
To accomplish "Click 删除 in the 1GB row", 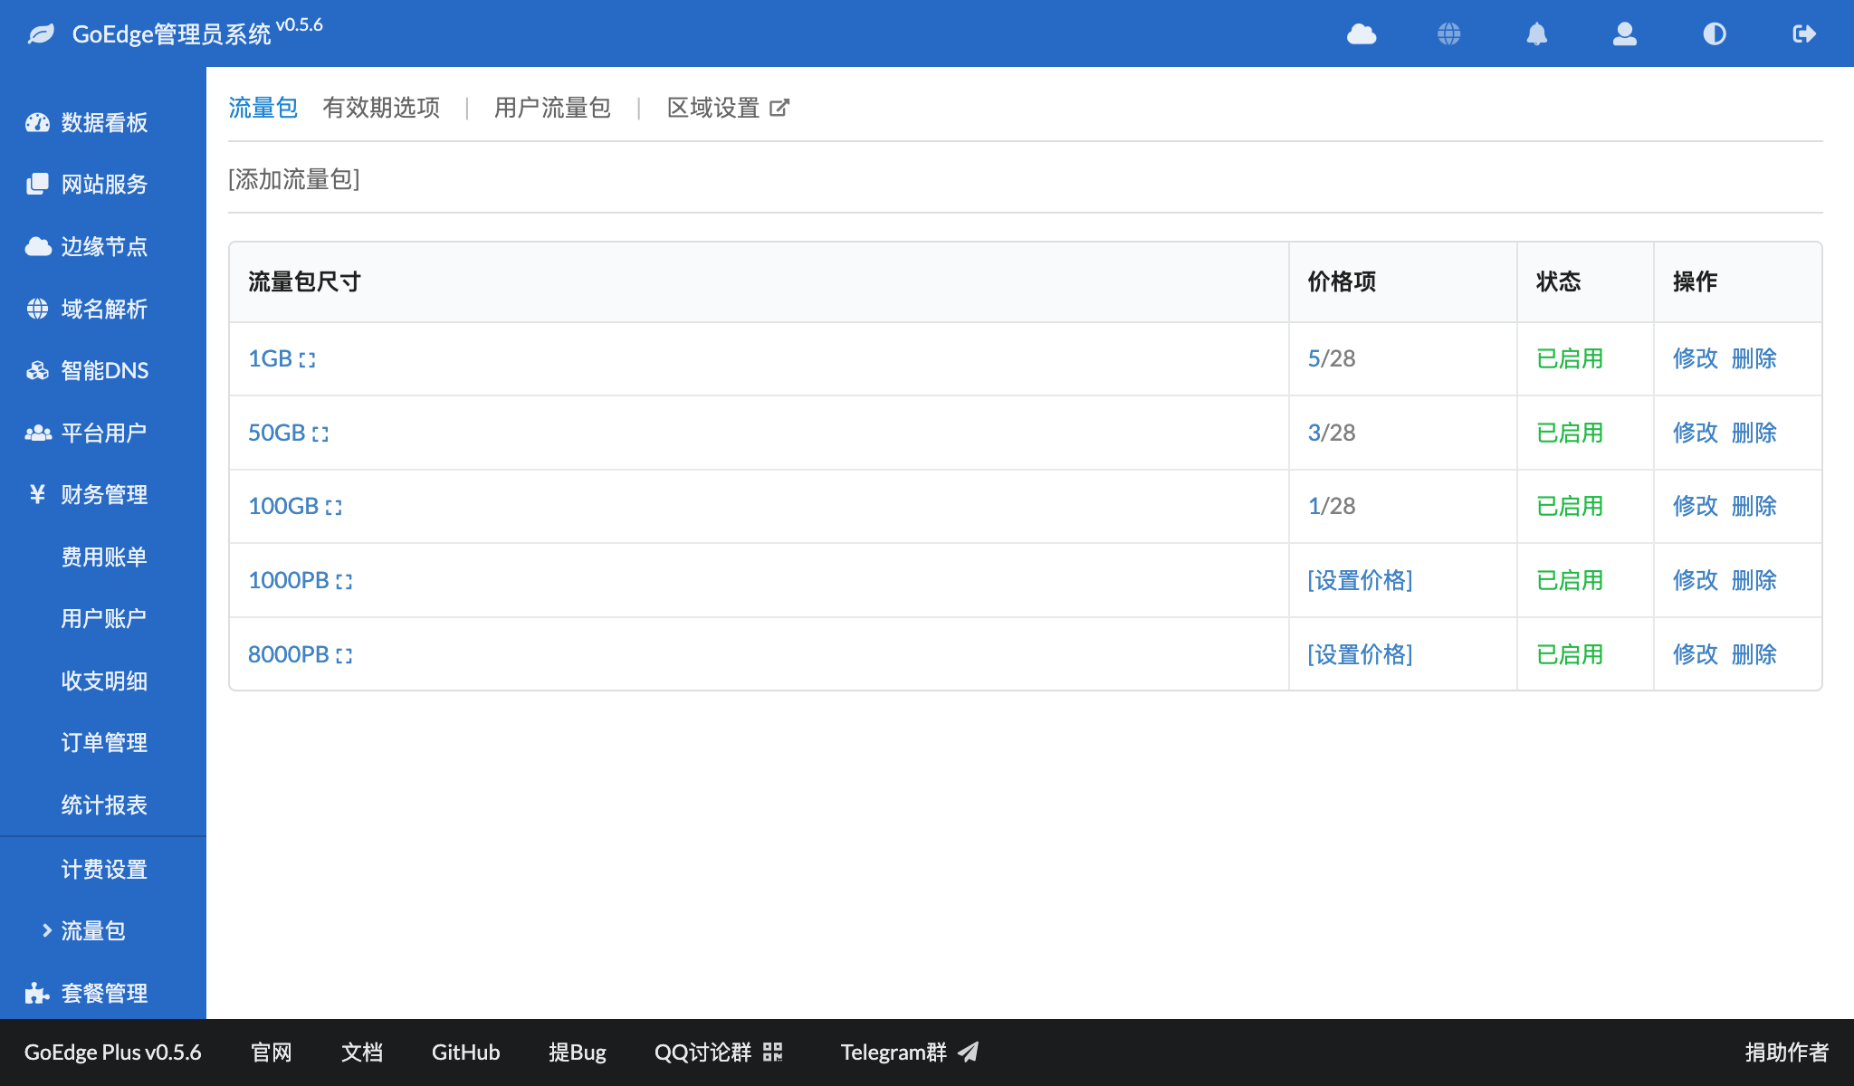I will [1754, 359].
